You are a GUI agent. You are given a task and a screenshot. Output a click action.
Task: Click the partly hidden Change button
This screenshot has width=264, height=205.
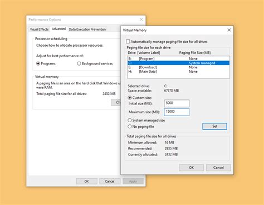point(116,102)
